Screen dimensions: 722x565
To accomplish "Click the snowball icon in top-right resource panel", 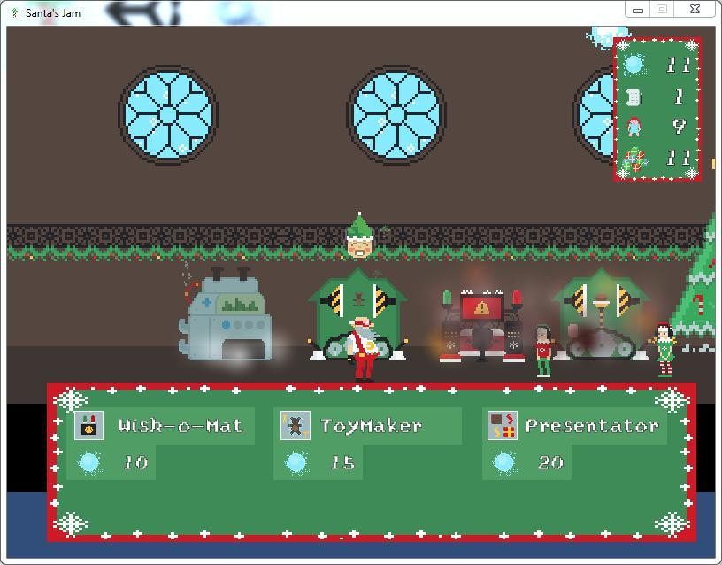I will coord(632,64).
